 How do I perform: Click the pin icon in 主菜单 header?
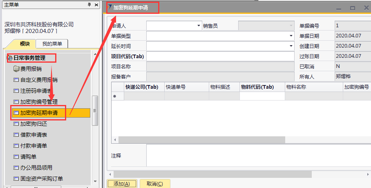pos(89,4)
